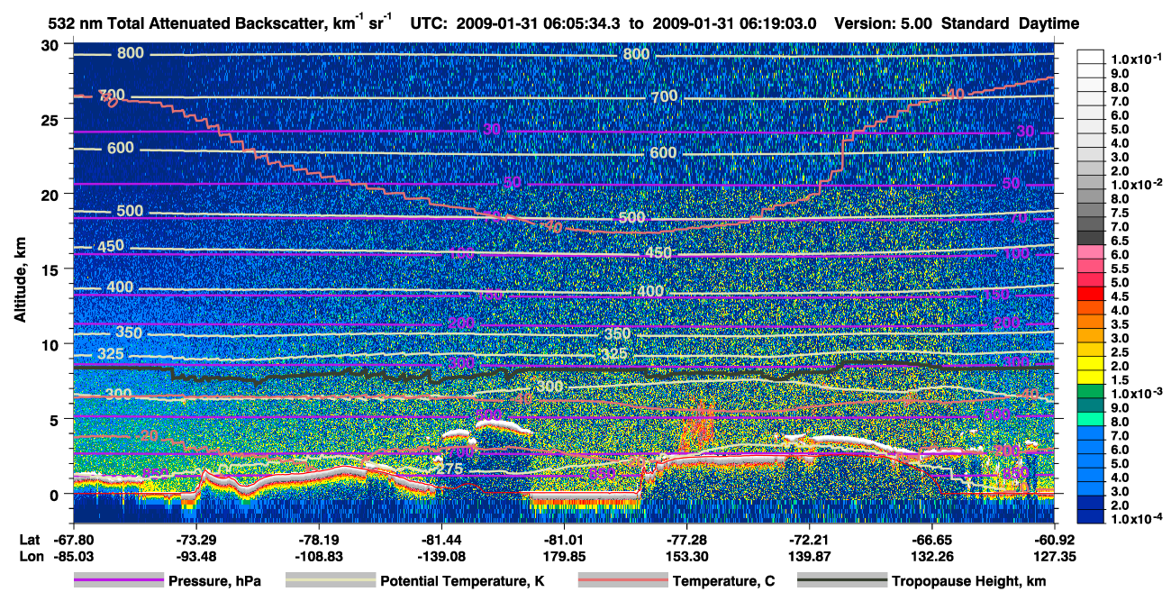Click longitude value 132.26

932,556
